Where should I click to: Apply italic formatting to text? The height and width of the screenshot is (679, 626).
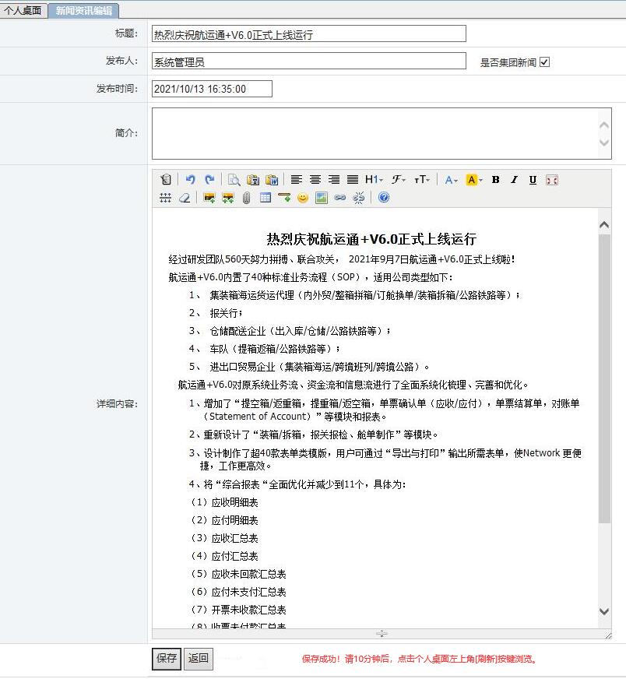[x=514, y=180]
